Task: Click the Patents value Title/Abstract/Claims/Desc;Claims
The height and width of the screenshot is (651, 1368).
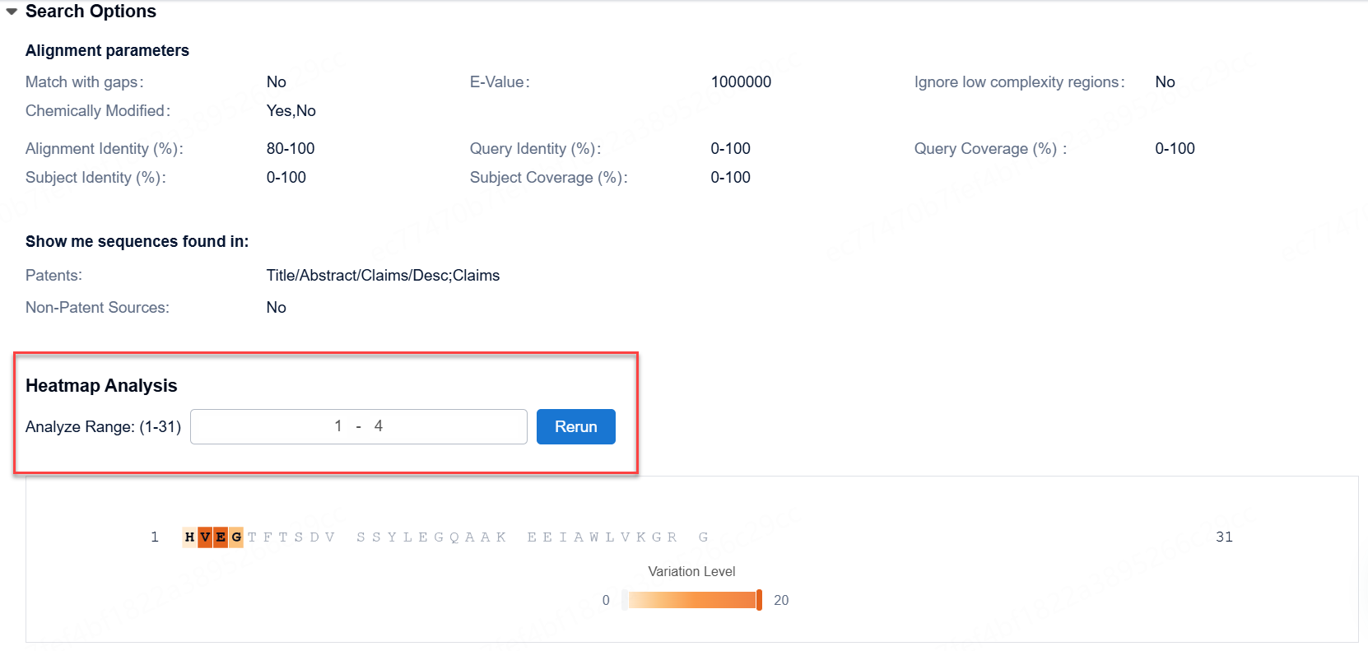Action: (383, 276)
